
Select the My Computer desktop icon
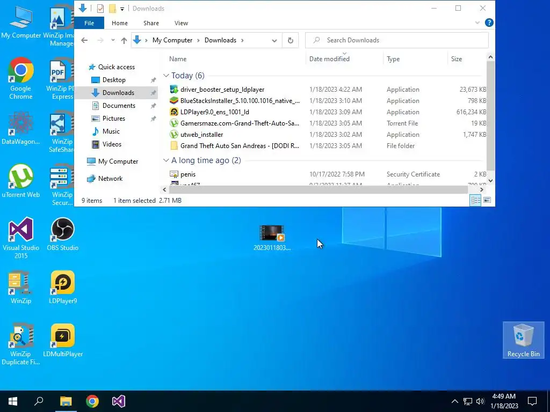point(21,21)
